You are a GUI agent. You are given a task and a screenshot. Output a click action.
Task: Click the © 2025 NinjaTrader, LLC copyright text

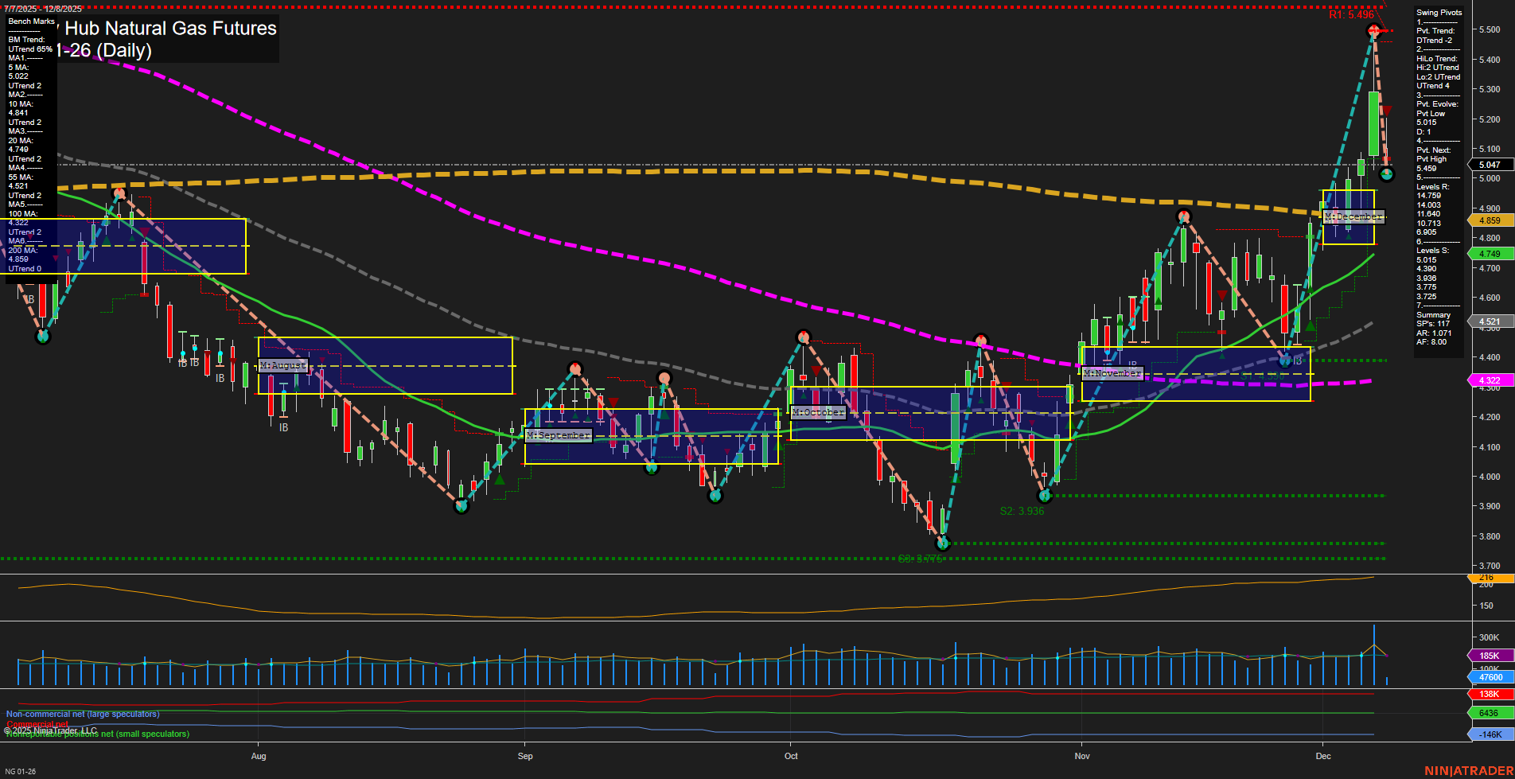click(x=49, y=730)
